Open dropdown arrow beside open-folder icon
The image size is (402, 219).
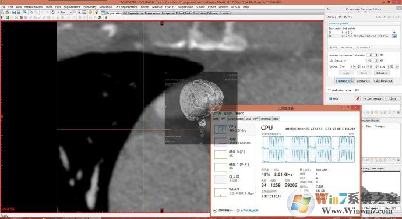point(10,12)
